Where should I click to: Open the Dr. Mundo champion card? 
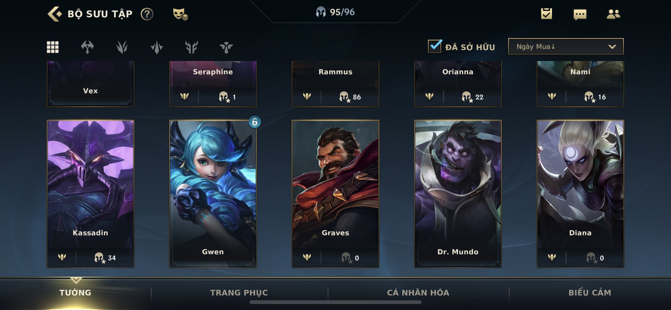coord(458,194)
